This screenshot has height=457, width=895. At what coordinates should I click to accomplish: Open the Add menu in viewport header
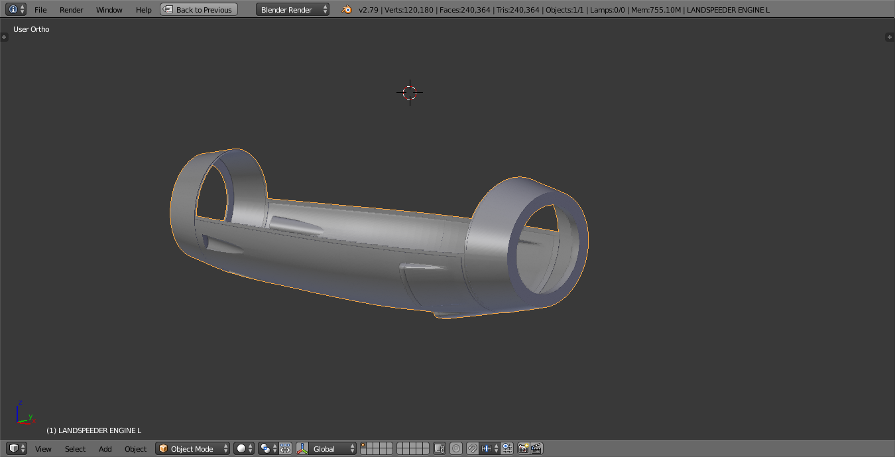(x=105, y=449)
